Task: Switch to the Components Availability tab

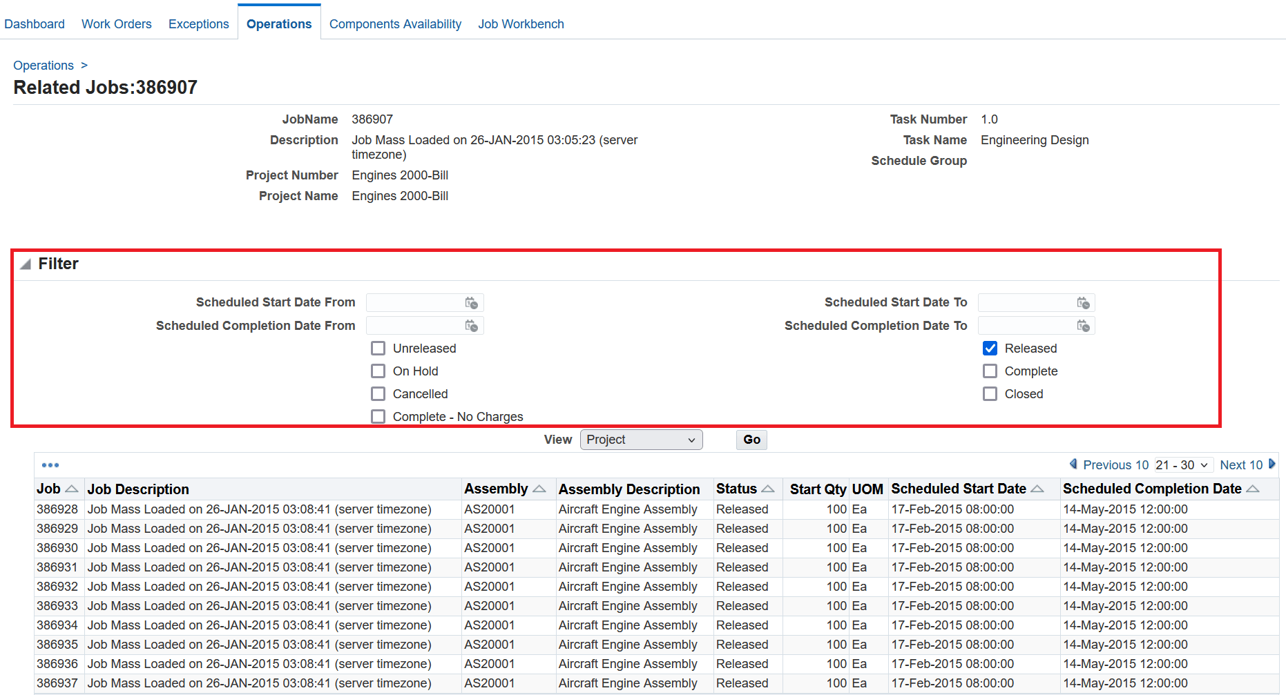Action: click(395, 23)
